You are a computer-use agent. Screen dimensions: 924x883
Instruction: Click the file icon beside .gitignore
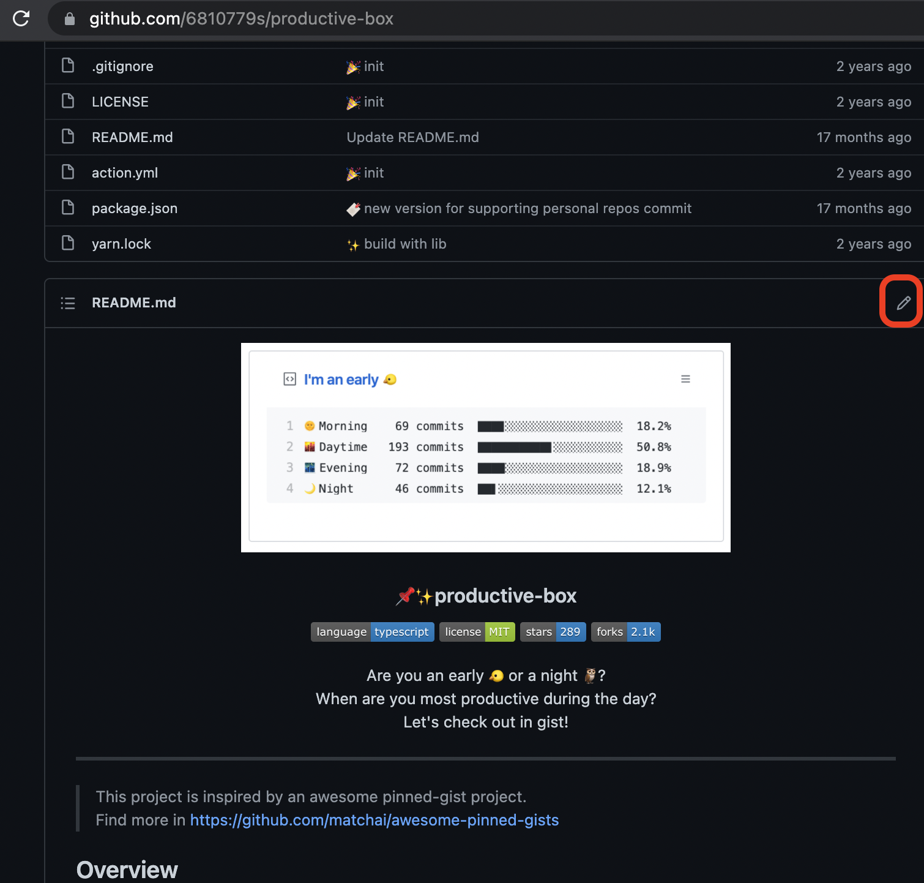68,66
